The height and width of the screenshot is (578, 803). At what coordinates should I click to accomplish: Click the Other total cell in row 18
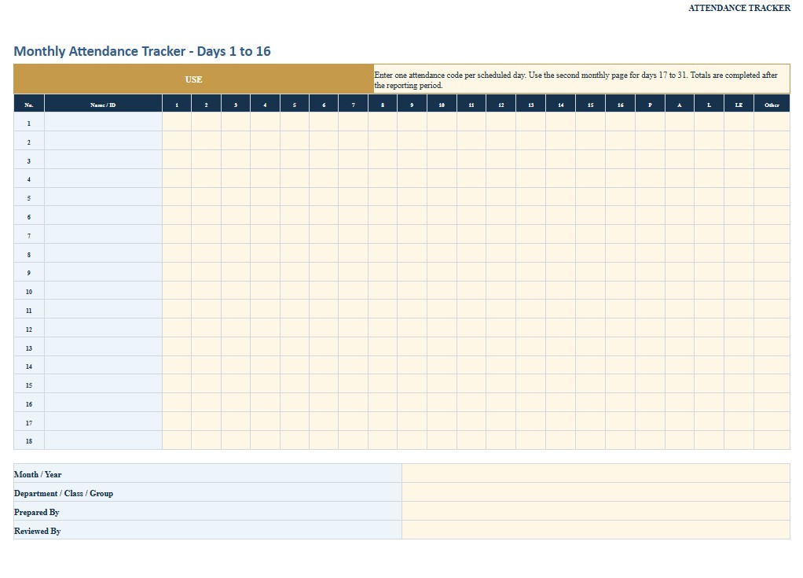pos(772,440)
